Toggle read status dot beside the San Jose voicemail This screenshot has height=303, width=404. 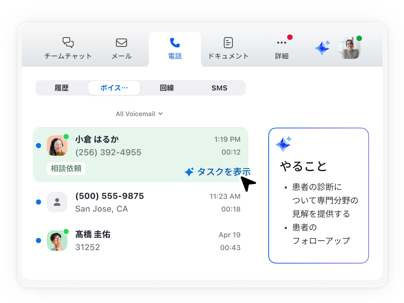39,202
